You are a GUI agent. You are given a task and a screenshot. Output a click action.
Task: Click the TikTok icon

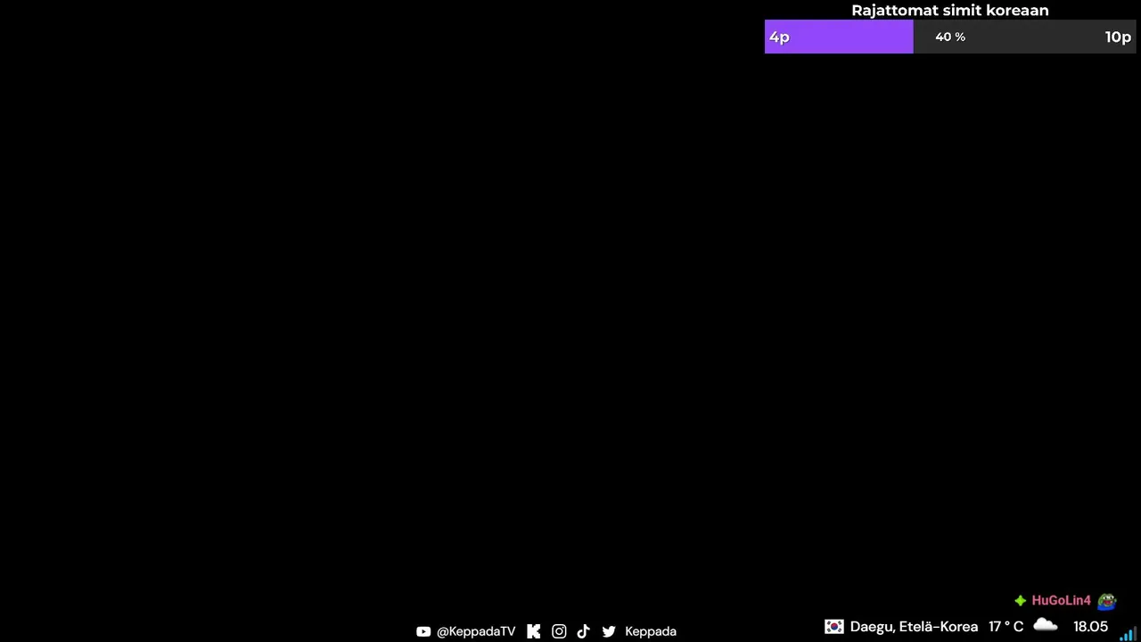(x=583, y=631)
